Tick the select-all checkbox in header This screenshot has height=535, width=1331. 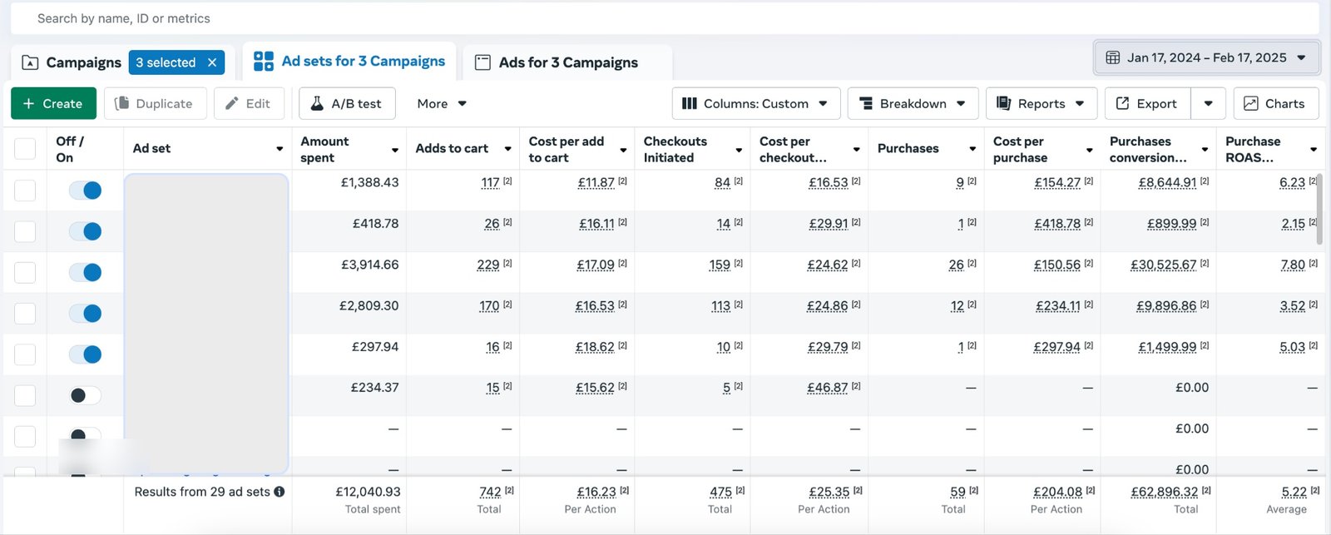[25, 149]
